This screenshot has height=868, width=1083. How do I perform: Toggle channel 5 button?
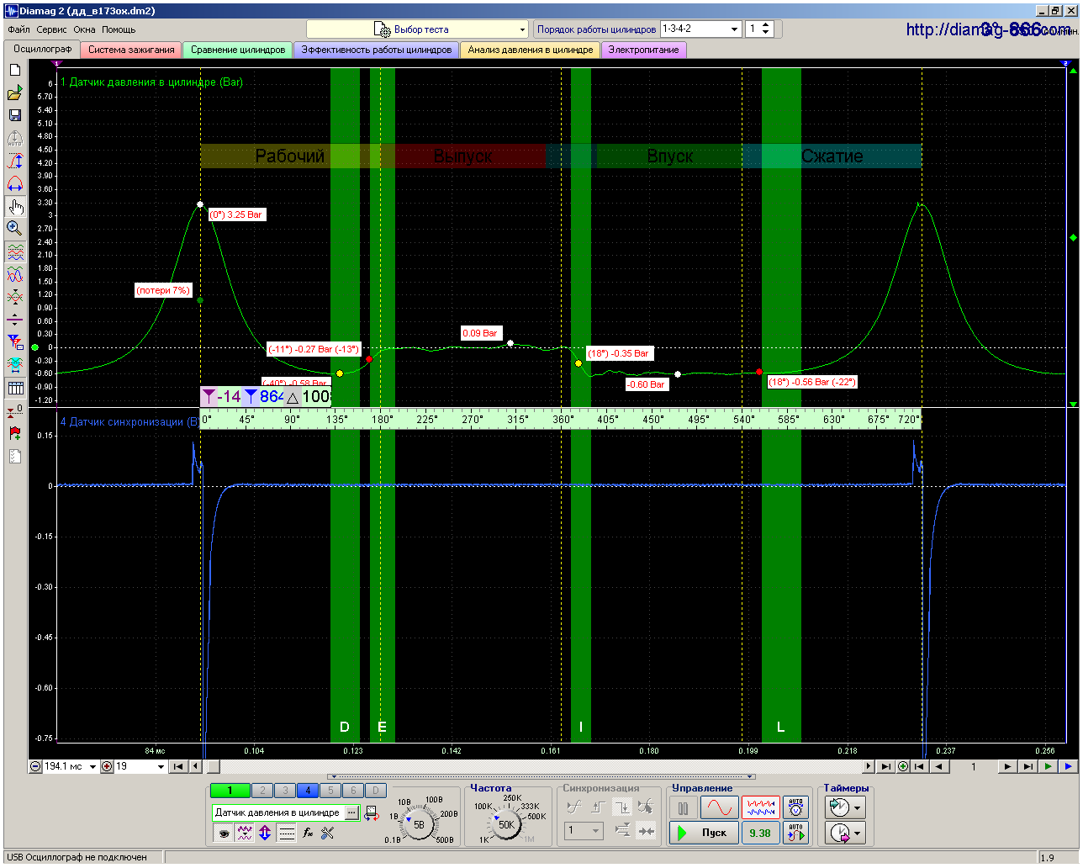tap(330, 791)
